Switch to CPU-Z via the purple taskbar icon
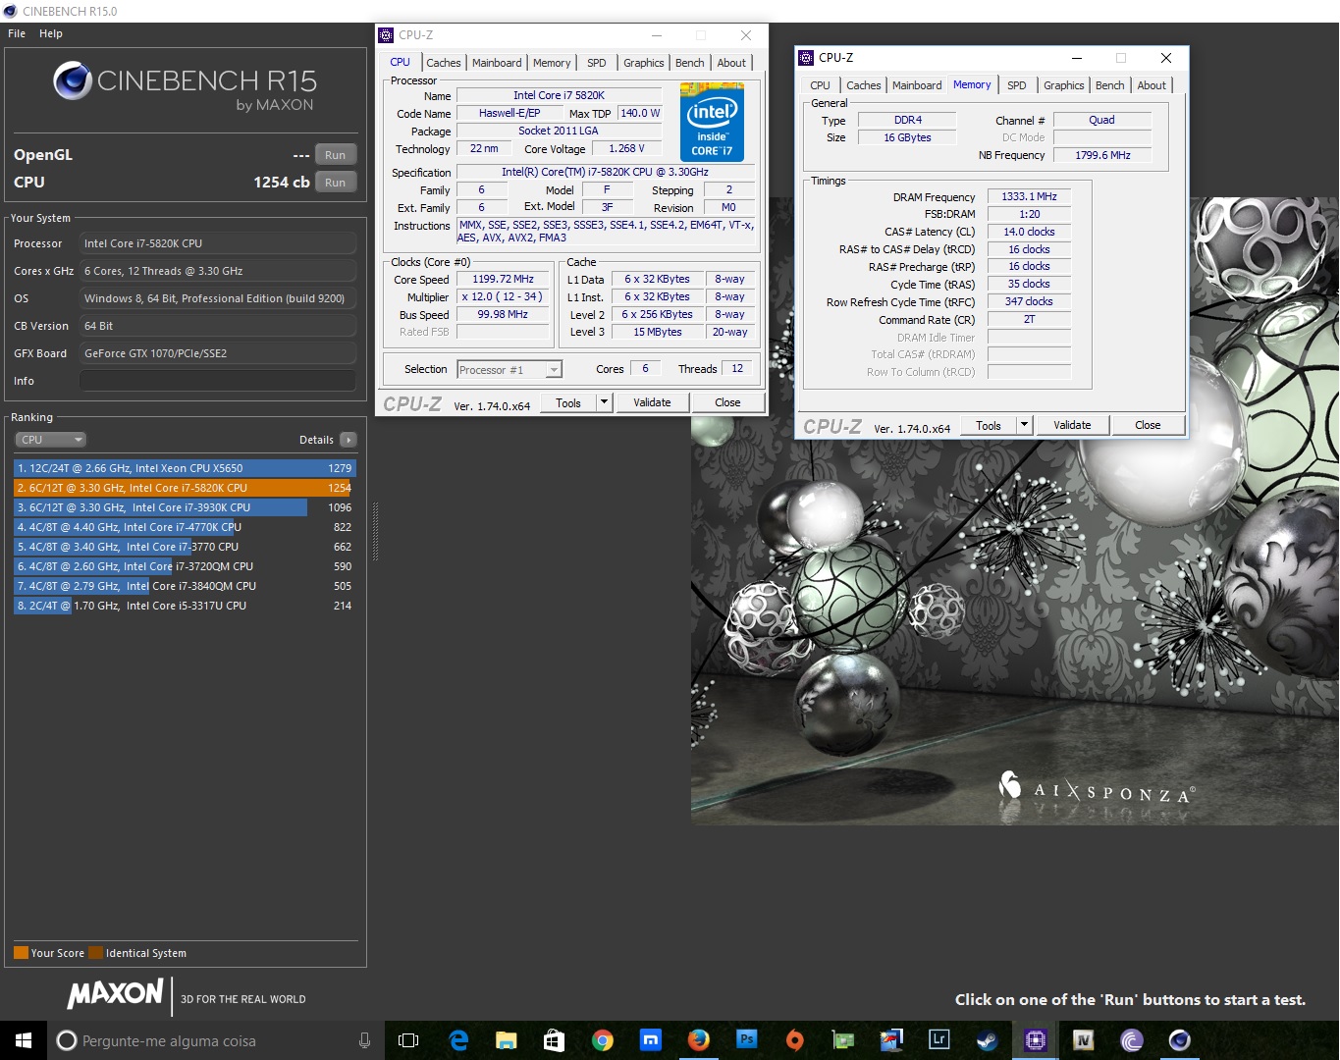Screen dimensions: 1340x1060 tap(1036, 1040)
